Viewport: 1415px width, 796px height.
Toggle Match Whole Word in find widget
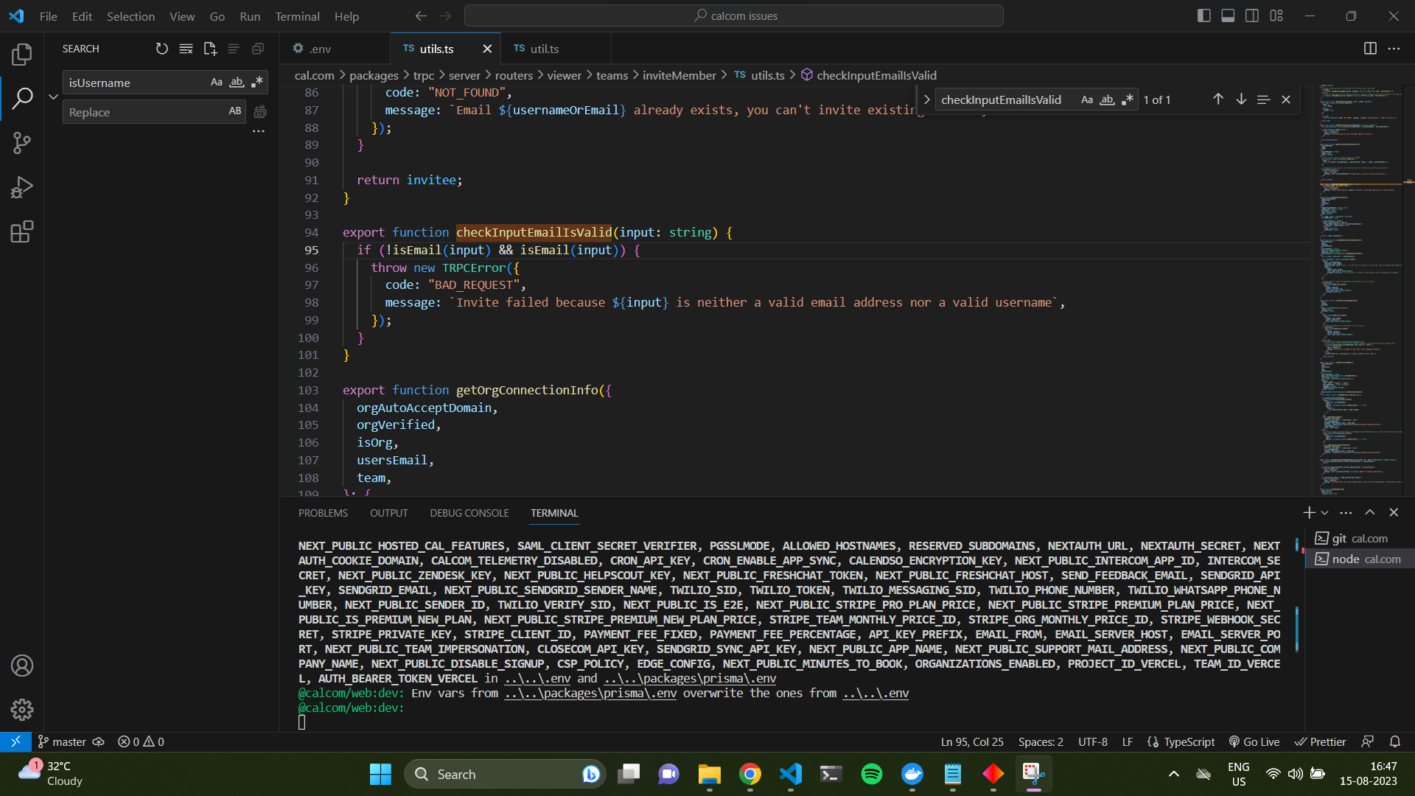click(1108, 99)
